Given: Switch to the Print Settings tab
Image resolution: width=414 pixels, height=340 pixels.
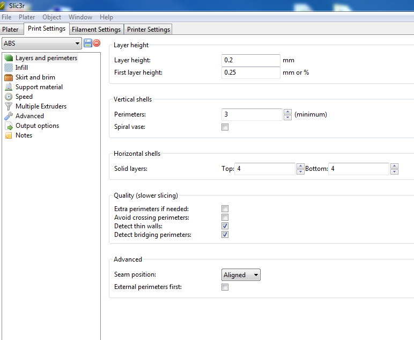Looking at the screenshot, I should [47, 28].
